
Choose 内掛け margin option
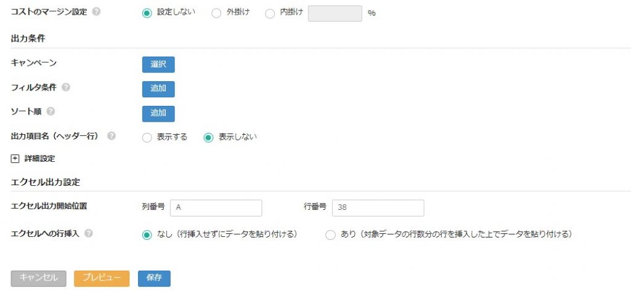[x=270, y=14]
